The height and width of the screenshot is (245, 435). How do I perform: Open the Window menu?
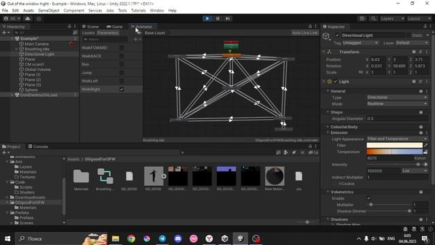coord(157,11)
